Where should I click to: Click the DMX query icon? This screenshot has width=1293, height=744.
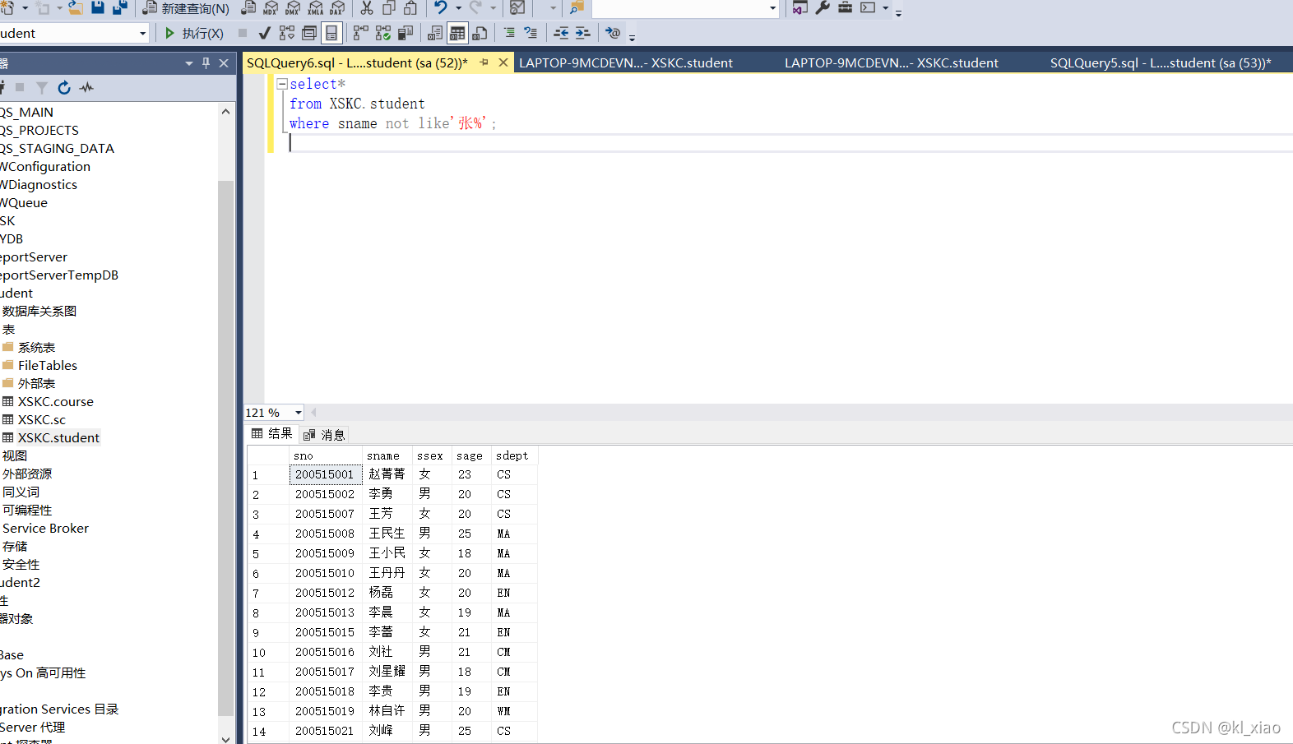tap(293, 8)
